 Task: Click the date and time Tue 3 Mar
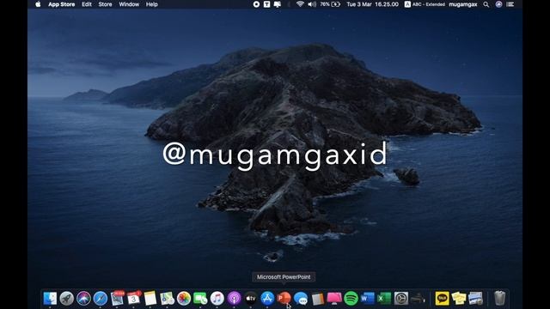point(372,4)
